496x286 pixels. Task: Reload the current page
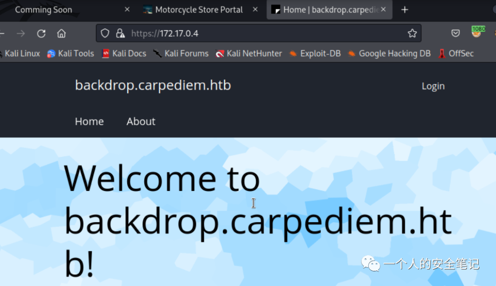[x=41, y=33]
